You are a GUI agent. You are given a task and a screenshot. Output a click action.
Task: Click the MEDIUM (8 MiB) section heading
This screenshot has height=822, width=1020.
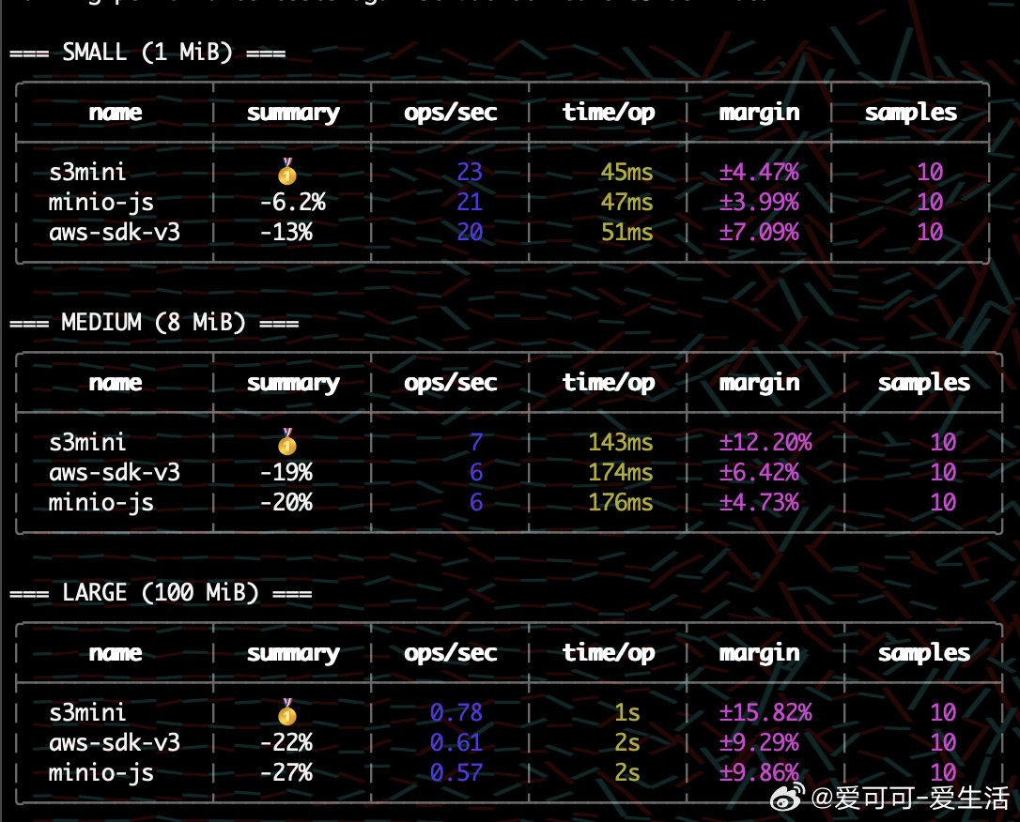click(x=154, y=322)
